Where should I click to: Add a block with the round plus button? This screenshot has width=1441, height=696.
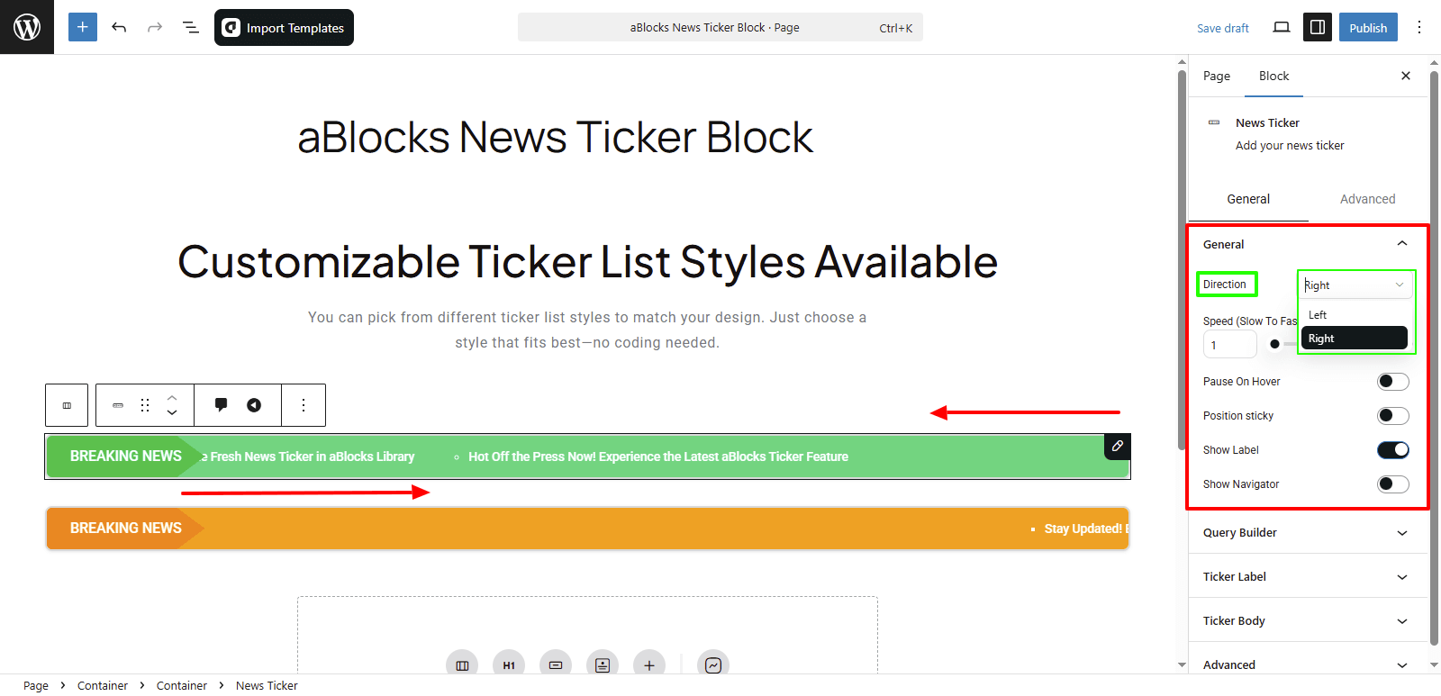point(649,665)
